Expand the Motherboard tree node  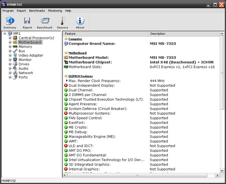[10, 42]
